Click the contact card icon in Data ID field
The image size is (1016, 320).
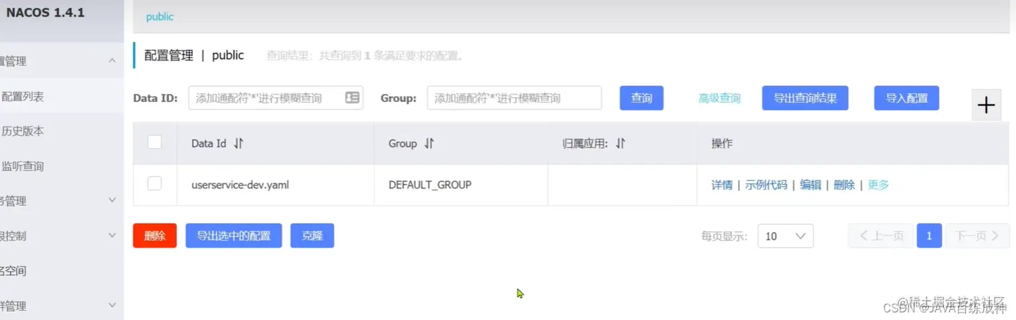pyautogui.click(x=352, y=97)
